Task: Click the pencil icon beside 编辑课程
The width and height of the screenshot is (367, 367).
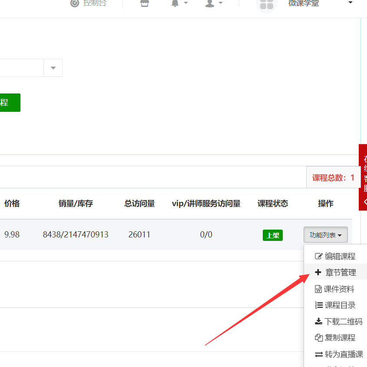Action: pyautogui.click(x=319, y=257)
